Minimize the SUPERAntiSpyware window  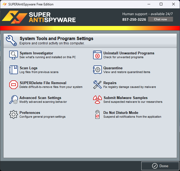click(x=149, y=4)
